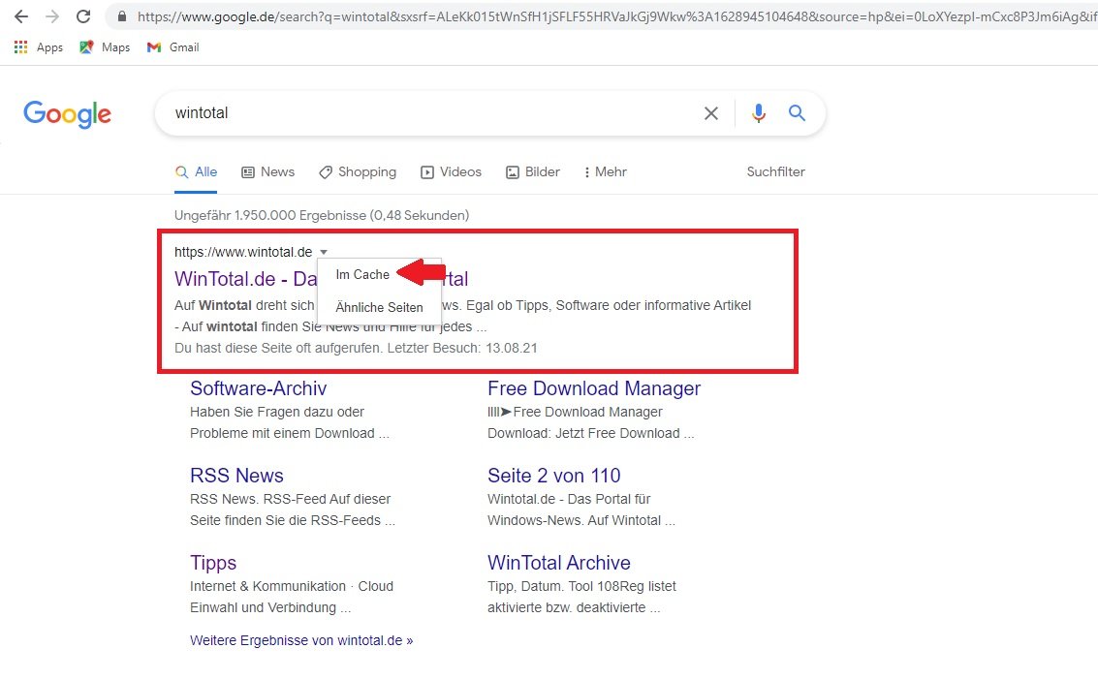Open the Mehr search options menu

point(605,171)
